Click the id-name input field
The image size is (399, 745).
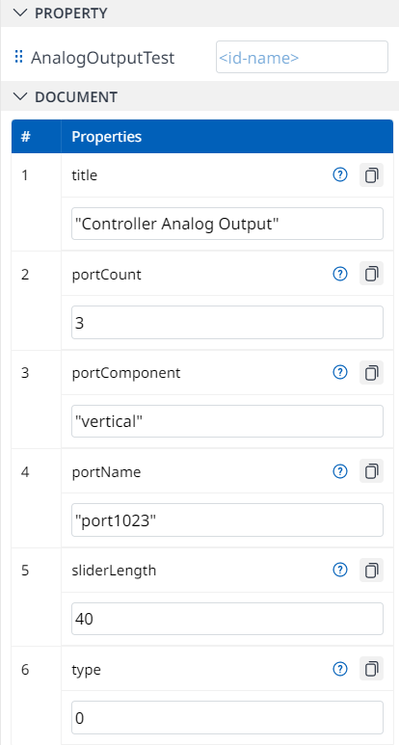[302, 58]
